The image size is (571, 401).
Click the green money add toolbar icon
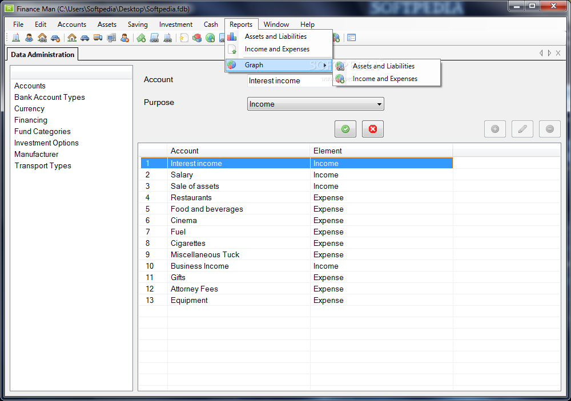point(141,38)
